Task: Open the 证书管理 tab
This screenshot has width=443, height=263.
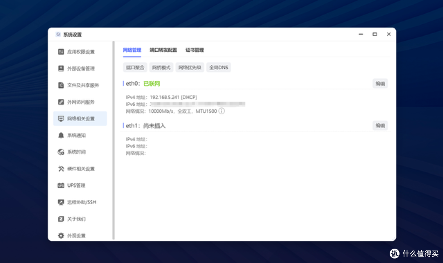Action: point(195,50)
